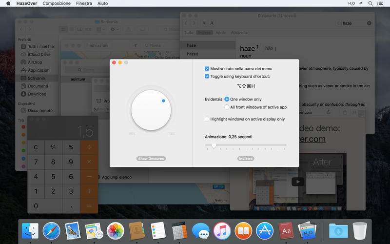Click the Indietro button
Screen dimensions: 390x244
coord(246,159)
